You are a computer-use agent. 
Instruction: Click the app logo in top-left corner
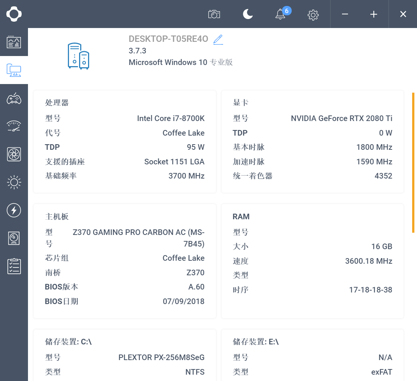(14, 14)
